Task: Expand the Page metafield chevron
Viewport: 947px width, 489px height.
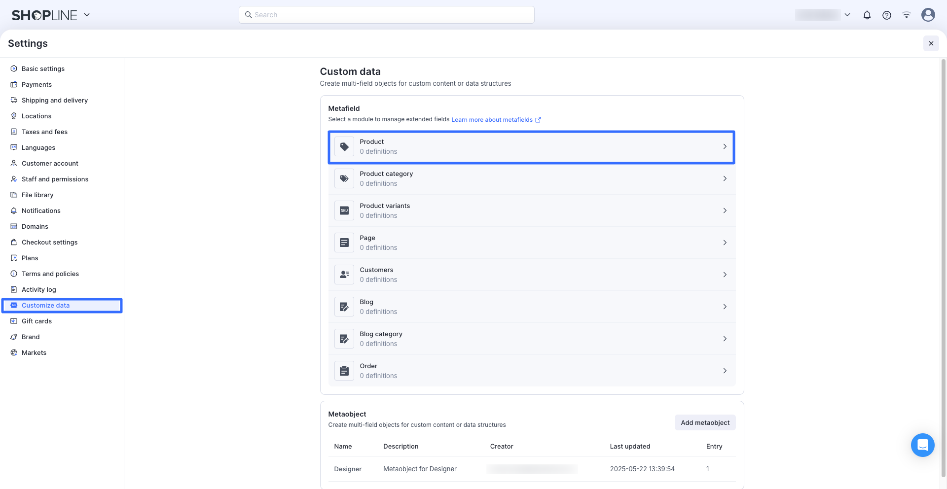Action: tap(725, 243)
